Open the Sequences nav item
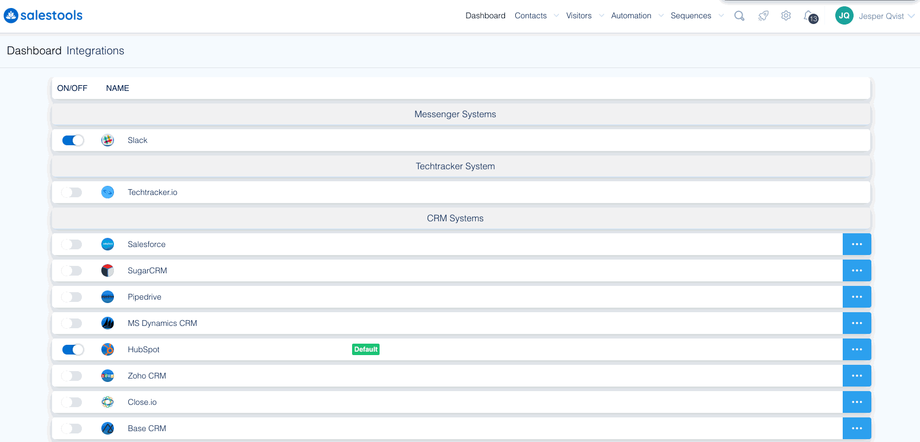The width and height of the screenshot is (920, 442). tap(691, 16)
